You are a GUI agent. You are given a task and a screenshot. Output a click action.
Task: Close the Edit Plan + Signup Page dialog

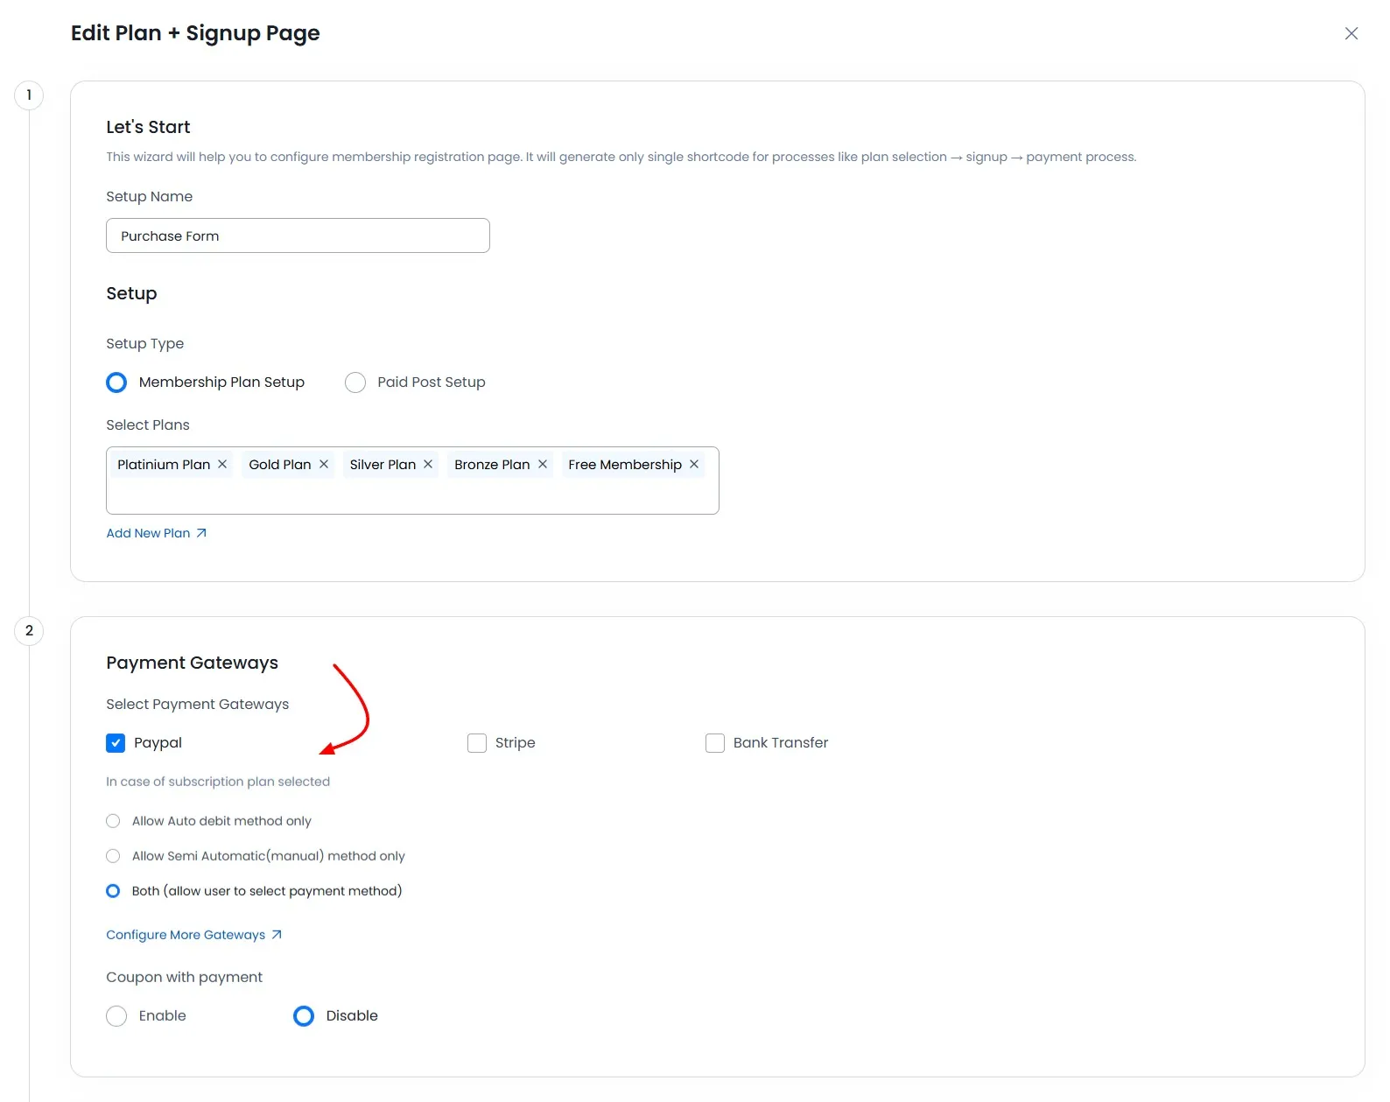pos(1351,33)
